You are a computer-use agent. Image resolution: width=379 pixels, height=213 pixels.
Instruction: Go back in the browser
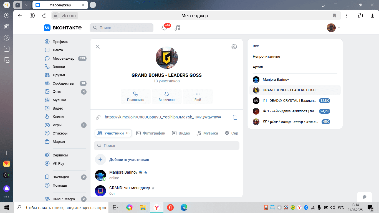coord(20,16)
